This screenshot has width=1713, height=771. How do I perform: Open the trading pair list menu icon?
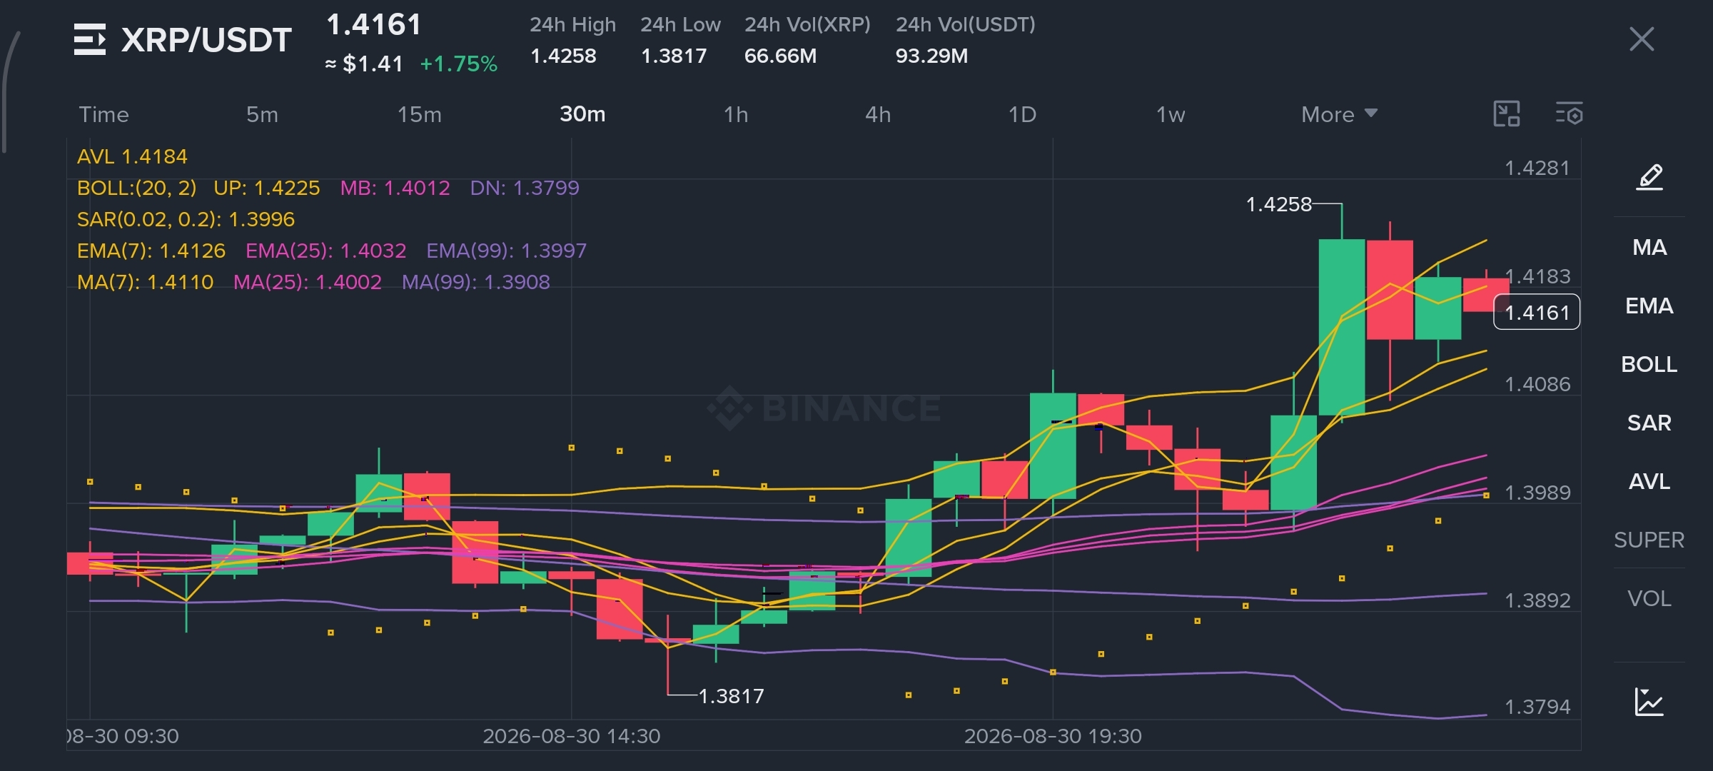pos(90,39)
